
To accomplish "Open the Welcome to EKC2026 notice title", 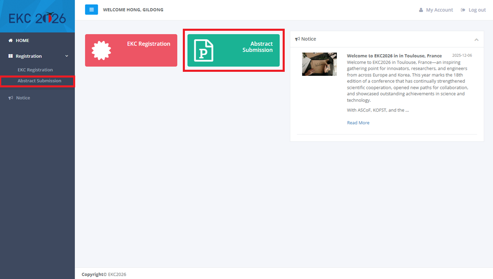I will tap(394, 56).
